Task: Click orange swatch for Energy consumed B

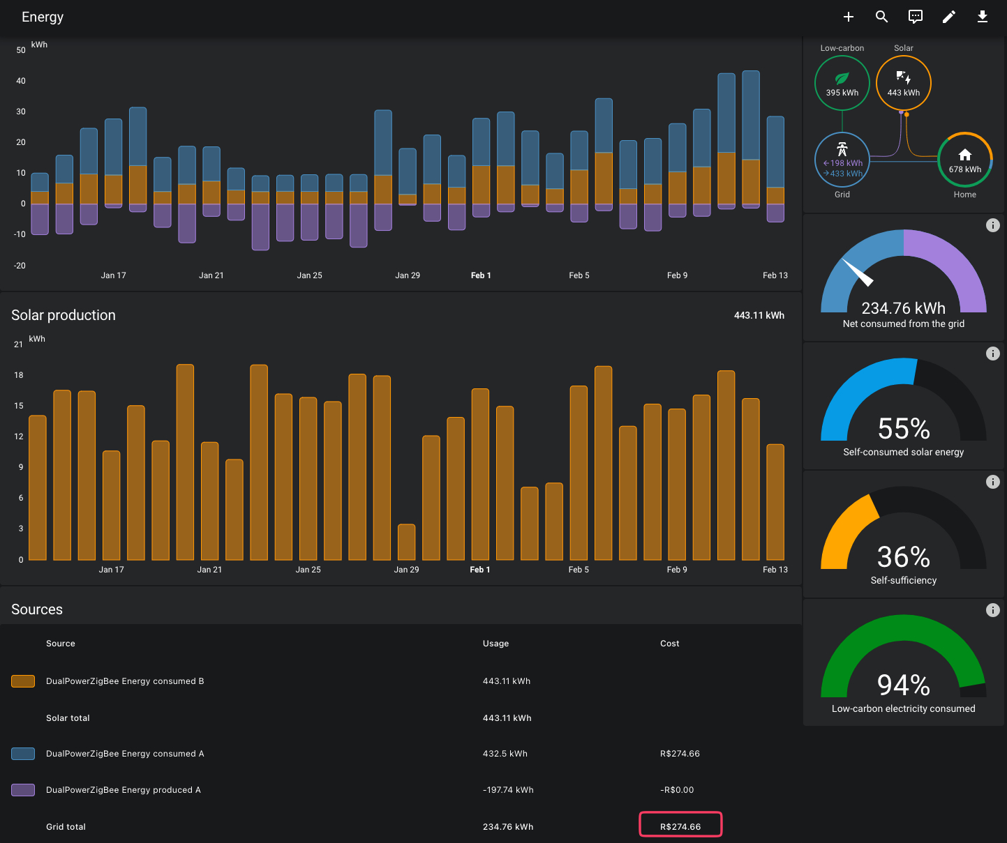Action: click(23, 681)
